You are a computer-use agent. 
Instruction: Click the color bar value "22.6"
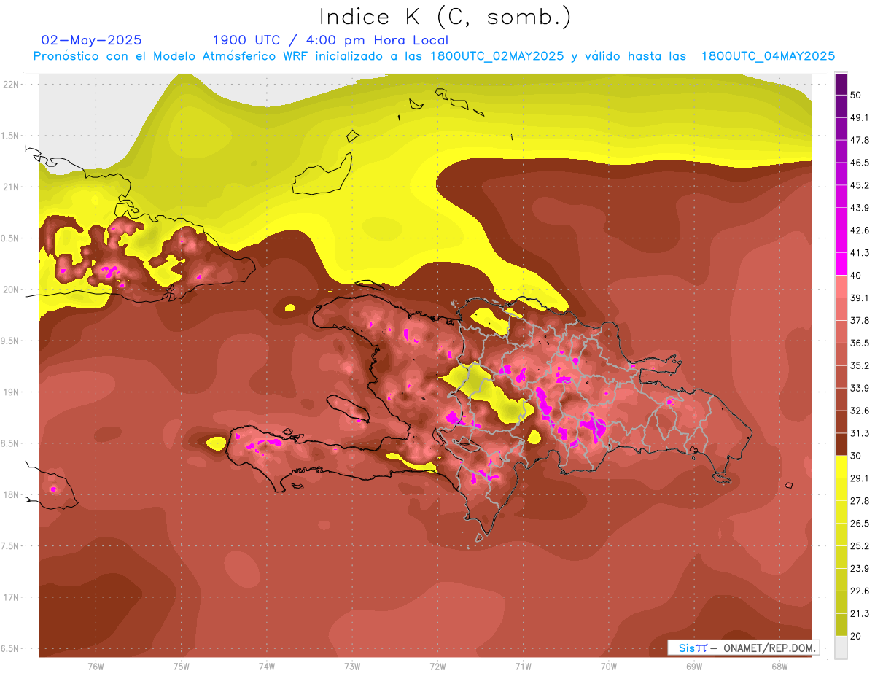pos(860,591)
